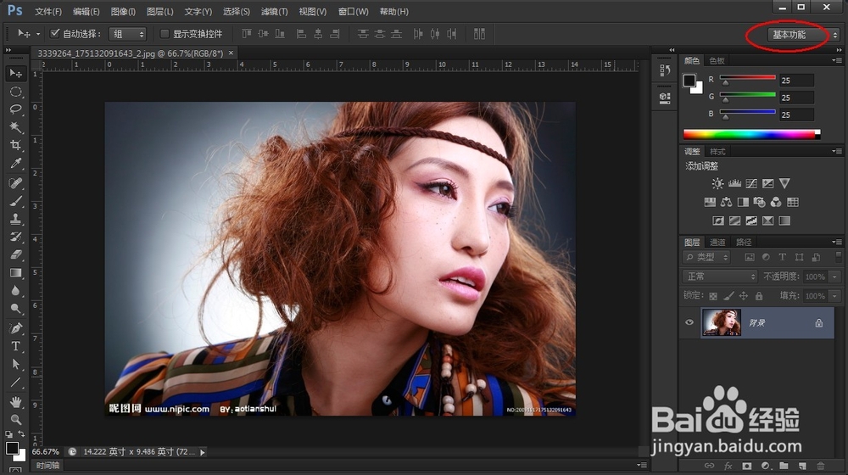Select the Crop tool

tap(15, 146)
